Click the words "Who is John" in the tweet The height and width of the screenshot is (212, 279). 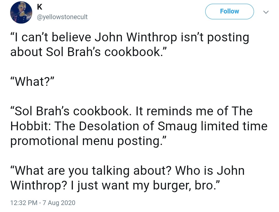point(210,171)
